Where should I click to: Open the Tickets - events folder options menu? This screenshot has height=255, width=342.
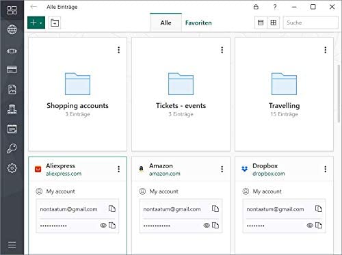(x=222, y=50)
